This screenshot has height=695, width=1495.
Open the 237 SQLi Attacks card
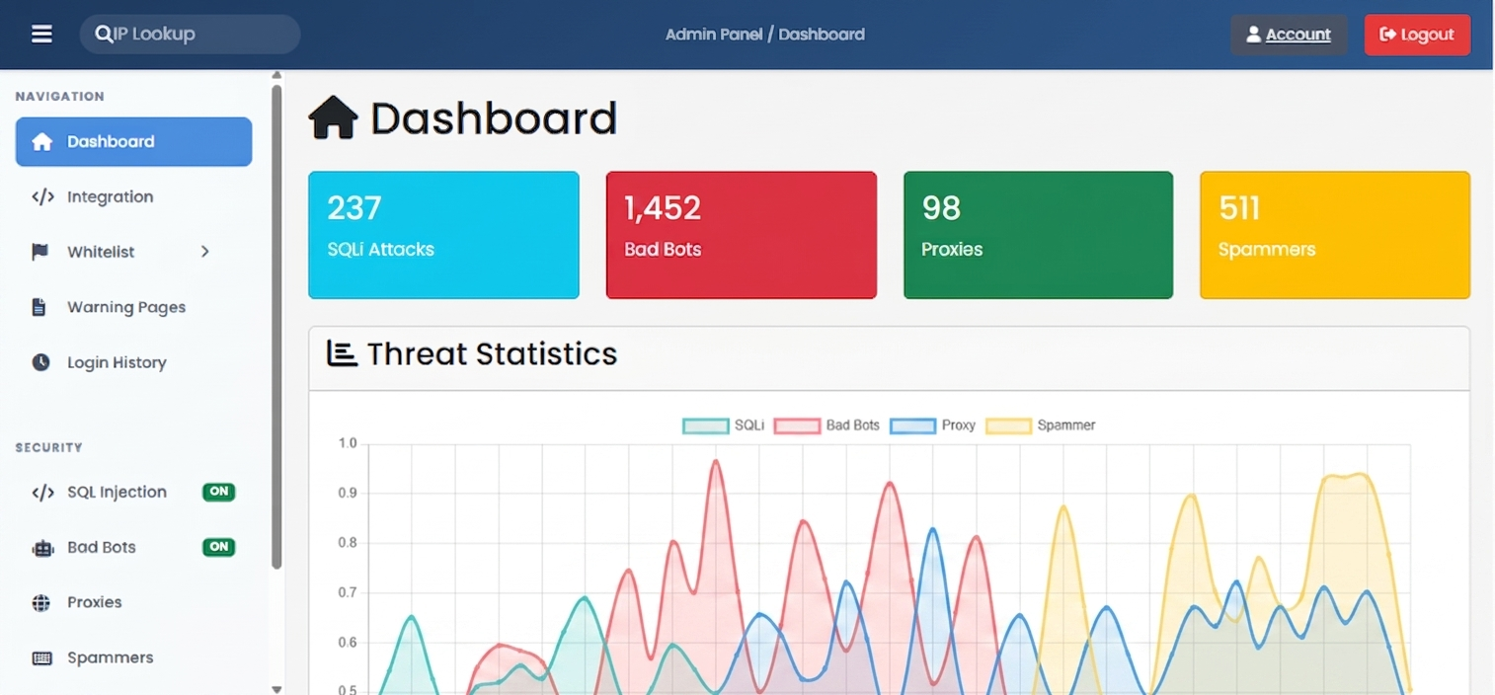(x=443, y=235)
